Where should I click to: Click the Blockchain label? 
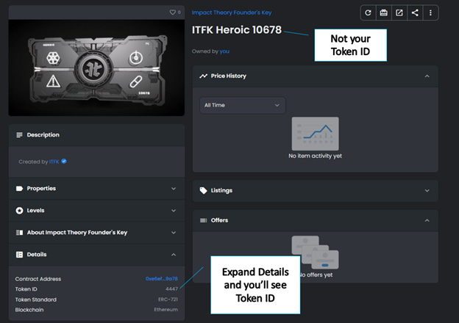pyautogui.click(x=29, y=310)
